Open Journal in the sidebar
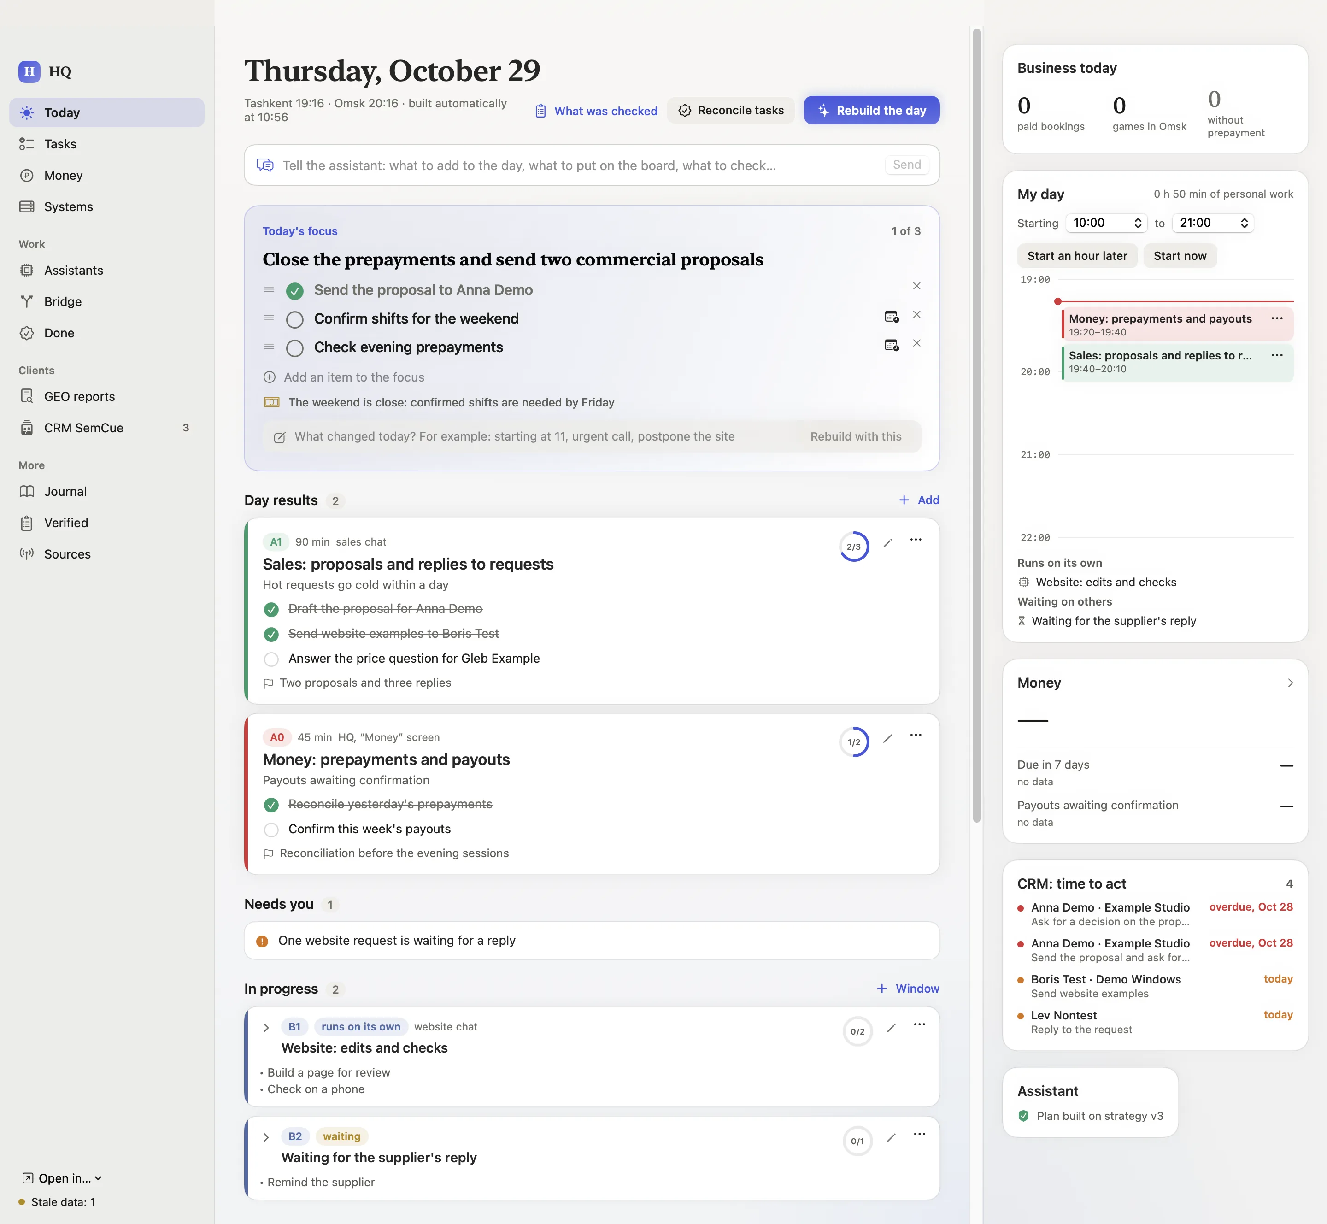The image size is (1327, 1224). pyautogui.click(x=107, y=491)
